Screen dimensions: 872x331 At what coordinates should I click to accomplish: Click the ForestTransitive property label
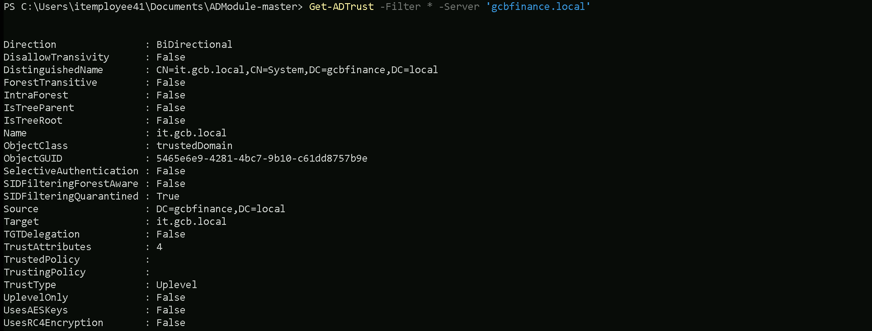pyautogui.click(x=50, y=83)
